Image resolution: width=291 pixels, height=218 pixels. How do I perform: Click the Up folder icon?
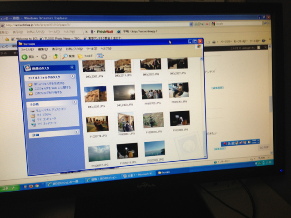pyautogui.click(x=55, y=57)
